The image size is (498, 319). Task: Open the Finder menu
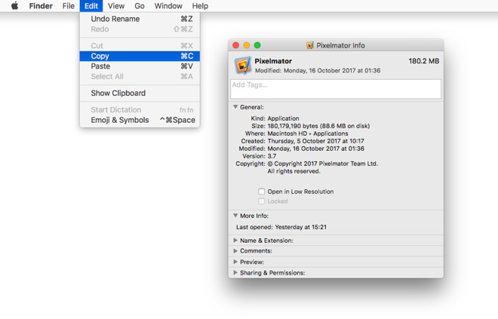(x=41, y=6)
